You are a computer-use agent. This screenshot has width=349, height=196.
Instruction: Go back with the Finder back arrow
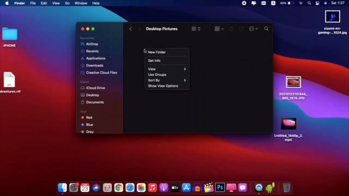point(131,29)
